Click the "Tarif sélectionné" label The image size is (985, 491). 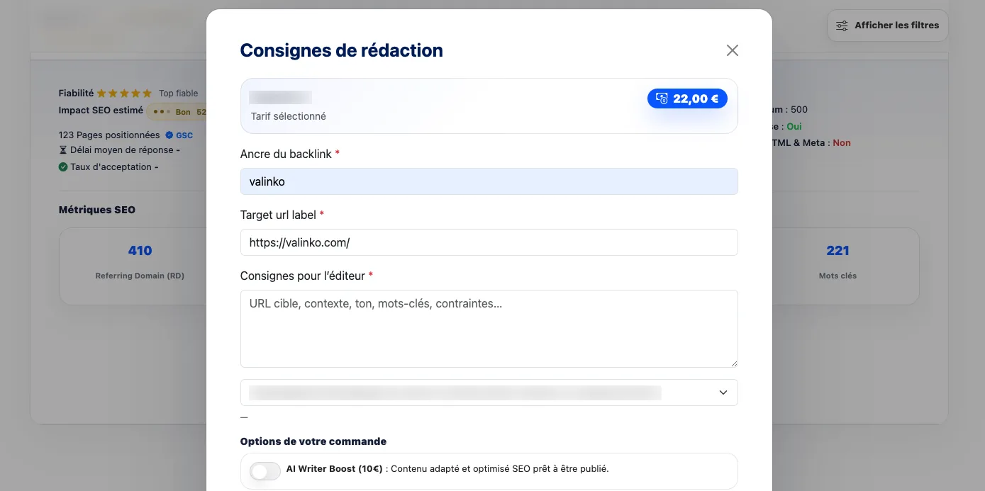point(289,116)
